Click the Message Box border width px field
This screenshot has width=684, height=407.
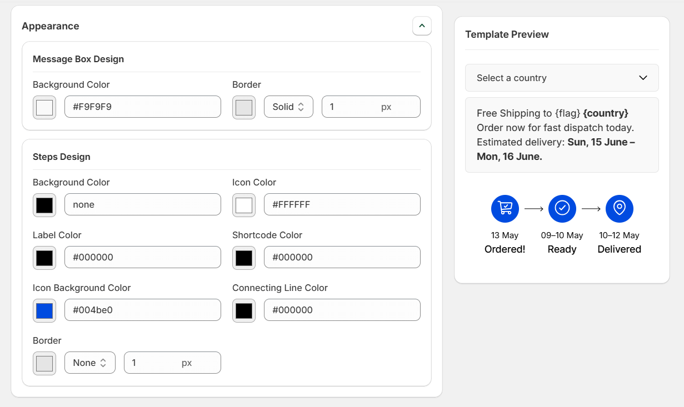coord(371,107)
